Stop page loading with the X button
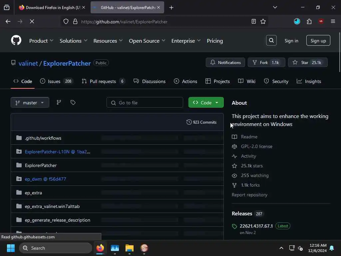341x256 pixels. tap(32, 21)
